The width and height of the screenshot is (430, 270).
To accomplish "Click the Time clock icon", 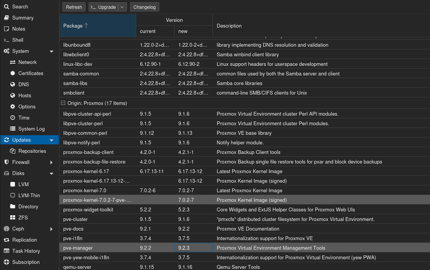I will (x=13, y=118).
